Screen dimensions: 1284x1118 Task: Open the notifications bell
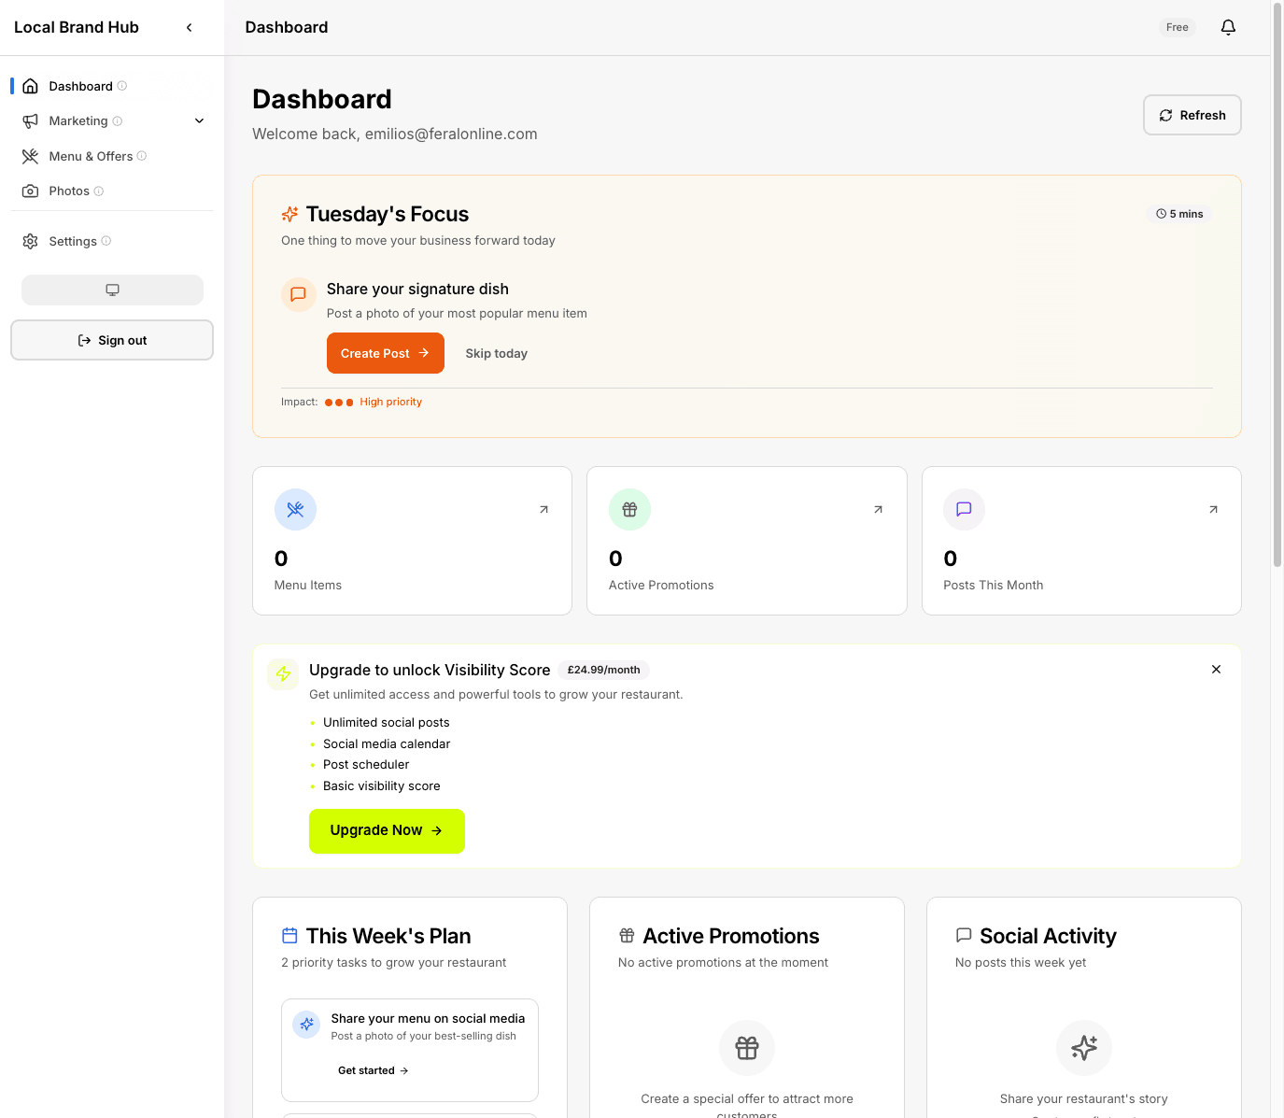click(1228, 27)
